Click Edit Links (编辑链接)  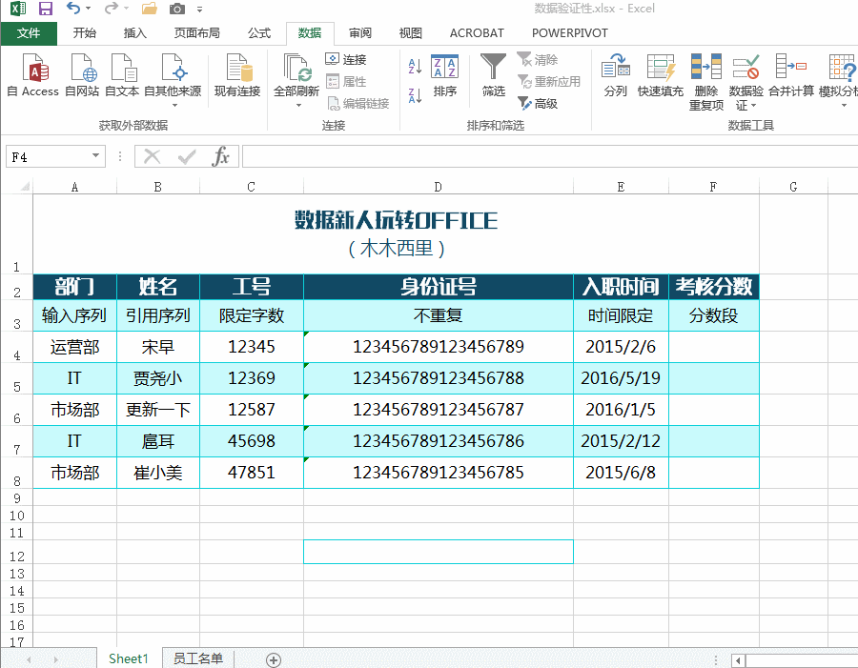click(x=358, y=104)
